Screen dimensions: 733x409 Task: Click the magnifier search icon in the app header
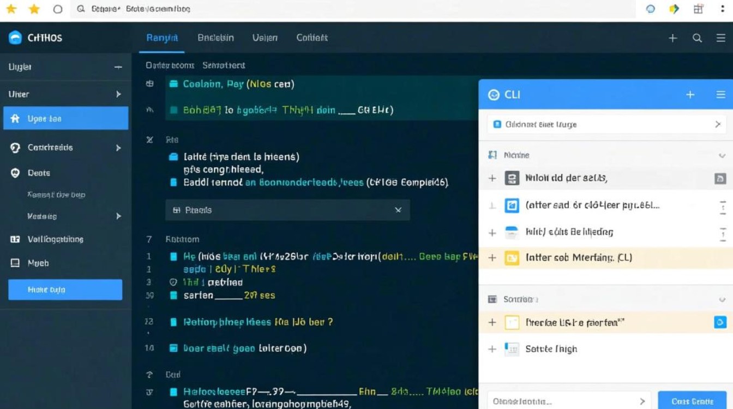[697, 38]
